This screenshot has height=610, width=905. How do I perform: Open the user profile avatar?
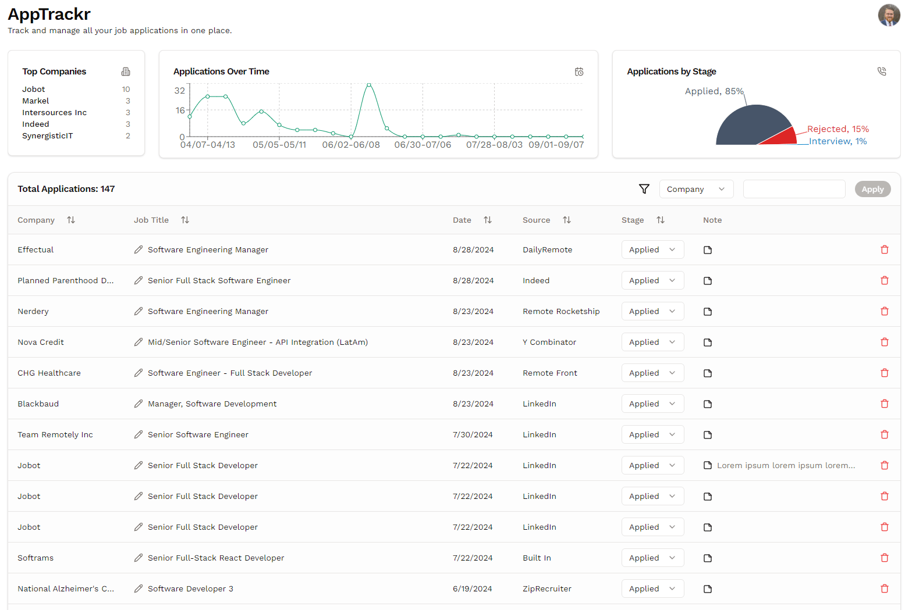pos(889,15)
